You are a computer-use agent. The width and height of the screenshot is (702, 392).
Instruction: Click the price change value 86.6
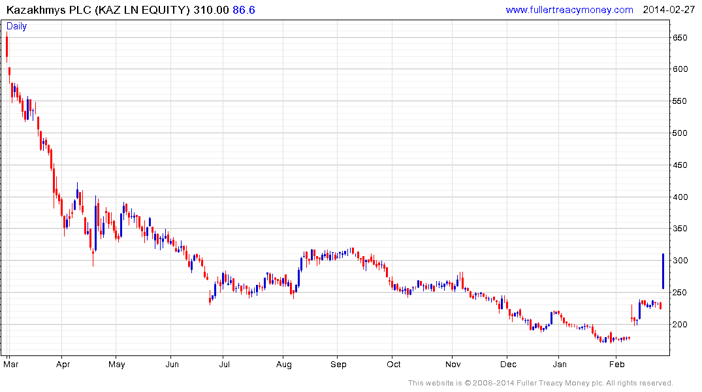pyautogui.click(x=244, y=10)
